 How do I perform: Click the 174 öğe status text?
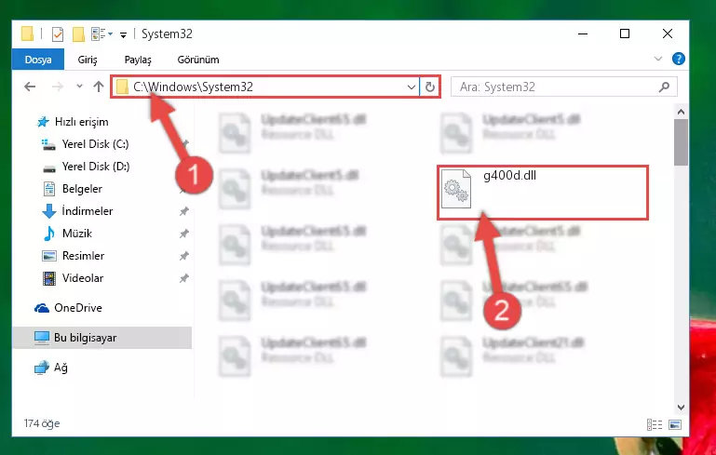[42, 423]
